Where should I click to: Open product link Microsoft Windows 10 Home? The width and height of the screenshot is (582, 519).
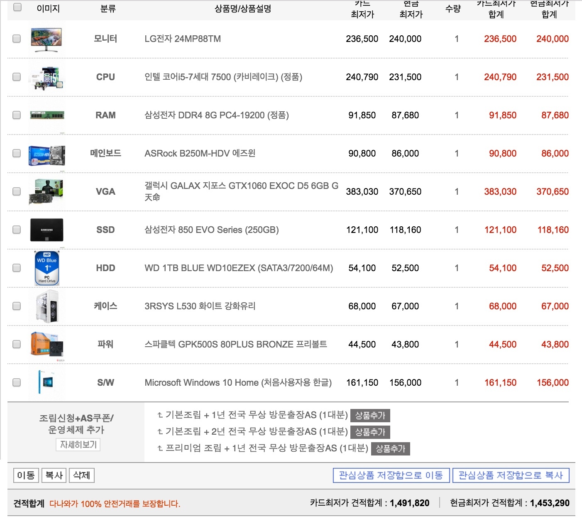[x=238, y=382]
